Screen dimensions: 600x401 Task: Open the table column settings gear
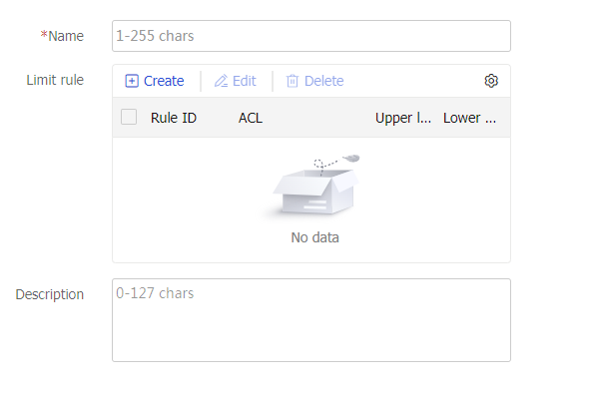491,81
